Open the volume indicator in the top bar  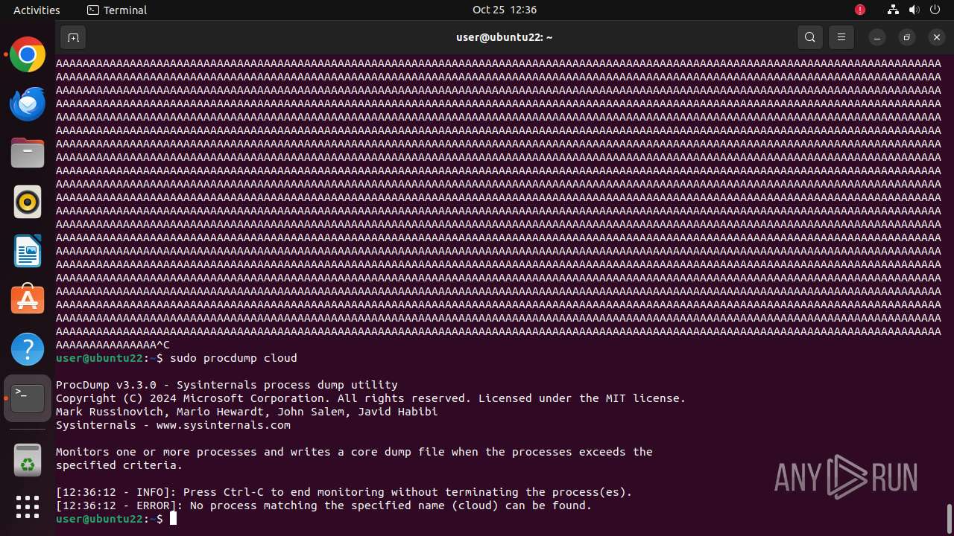click(914, 10)
